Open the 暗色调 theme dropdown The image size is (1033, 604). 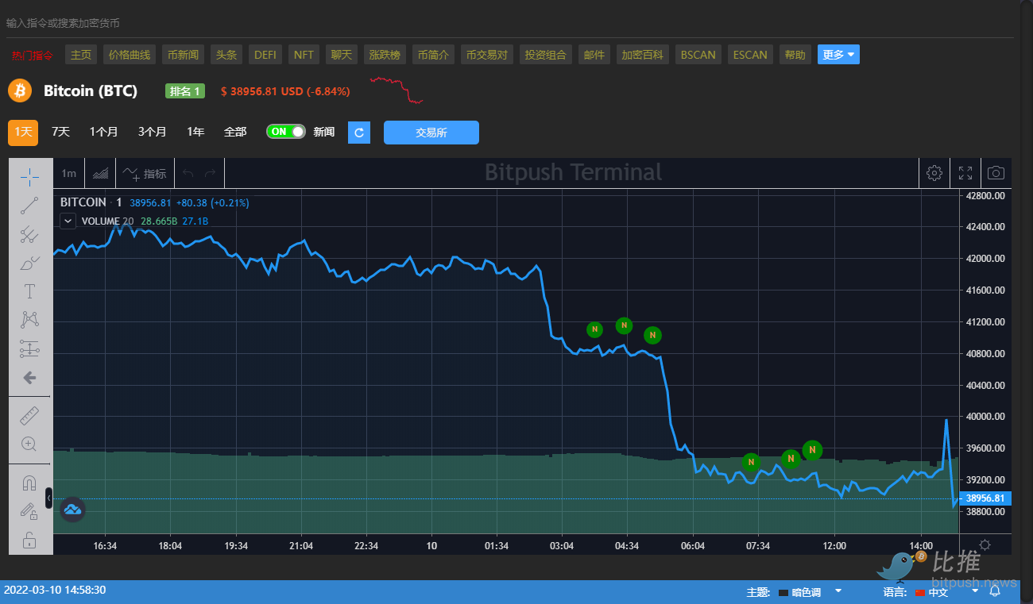810,592
